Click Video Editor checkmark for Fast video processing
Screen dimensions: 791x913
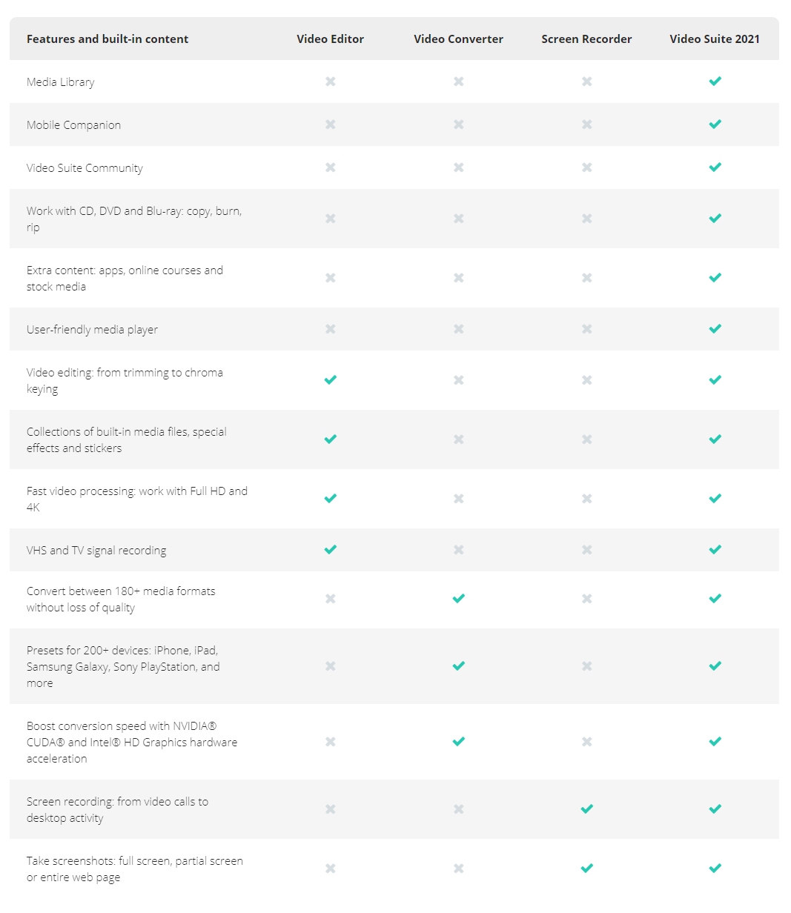331,499
